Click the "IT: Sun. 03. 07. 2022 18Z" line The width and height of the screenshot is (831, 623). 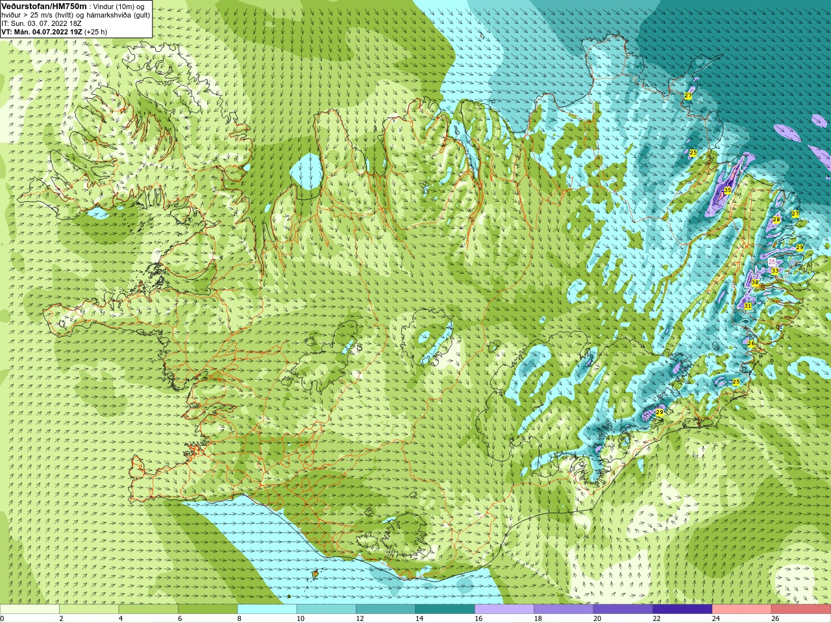[x=42, y=23]
